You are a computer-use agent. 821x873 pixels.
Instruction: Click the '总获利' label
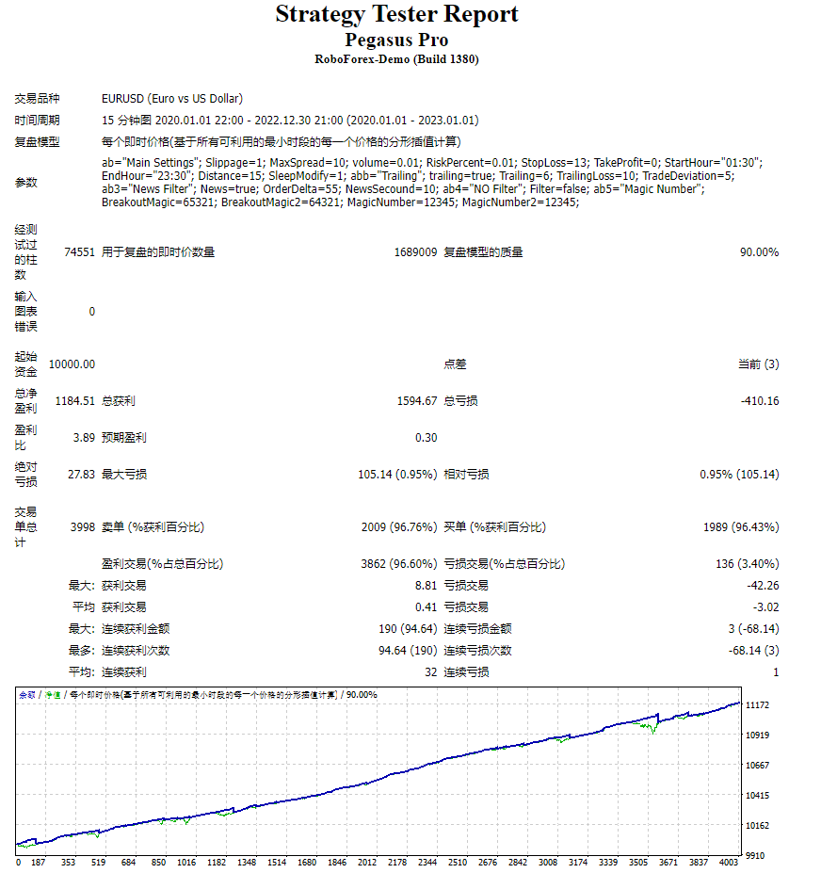[118, 401]
